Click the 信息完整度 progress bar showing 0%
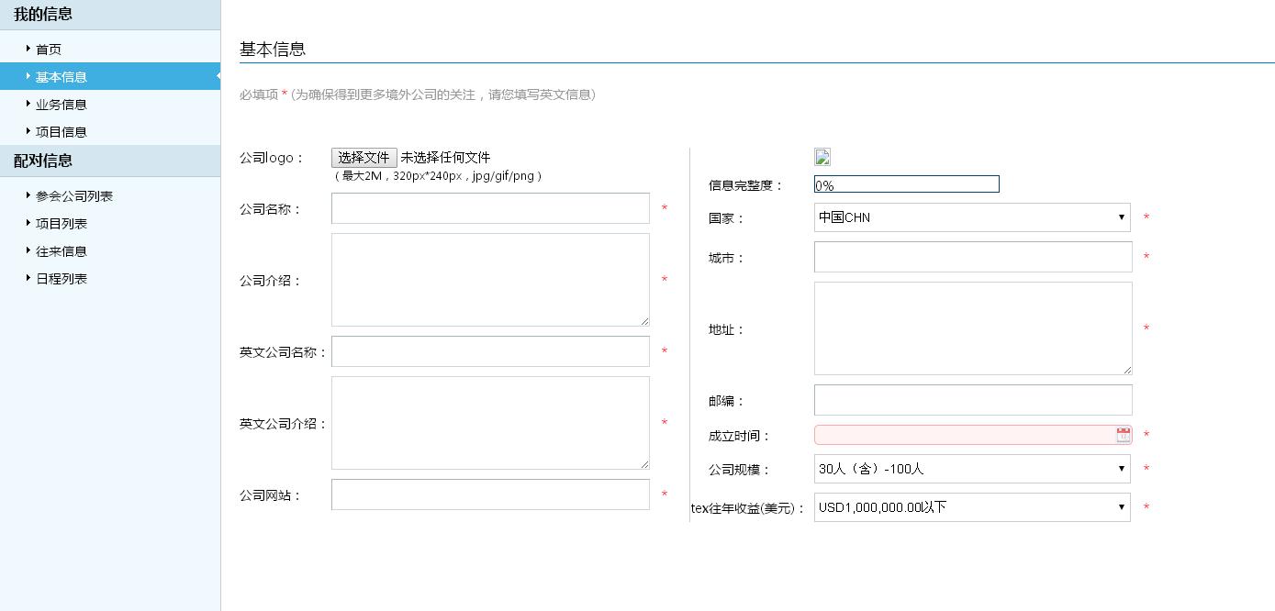This screenshot has width=1275, height=611. pyautogui.click(x=906, y=184)
